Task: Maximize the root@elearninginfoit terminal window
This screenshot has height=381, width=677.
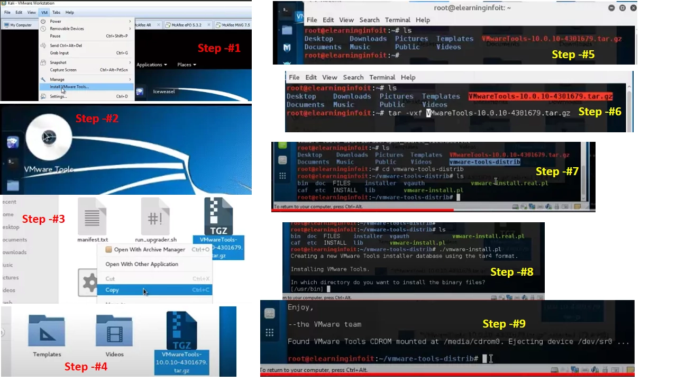Action: 623,7
